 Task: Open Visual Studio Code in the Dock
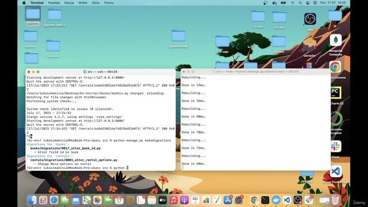287,200
